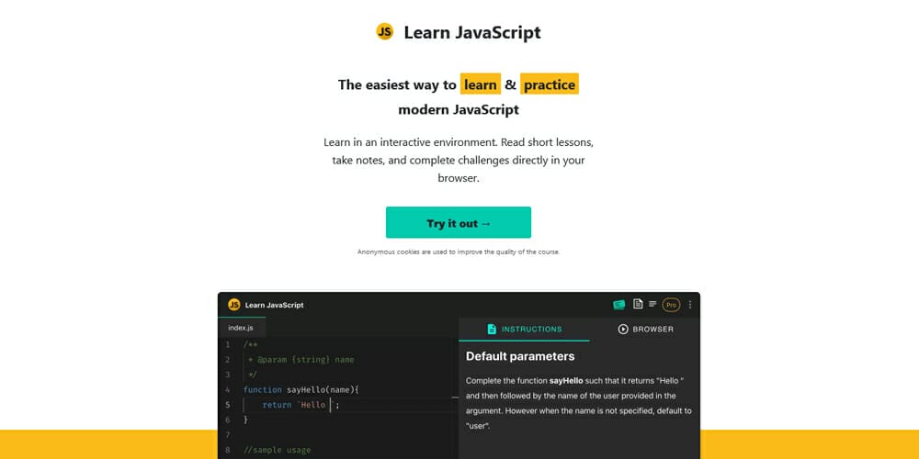Select the index.js file tab

tap(241, 328)
